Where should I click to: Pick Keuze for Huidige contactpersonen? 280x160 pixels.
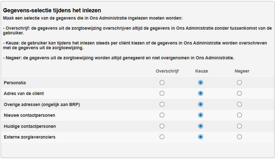tap(200, 126)
